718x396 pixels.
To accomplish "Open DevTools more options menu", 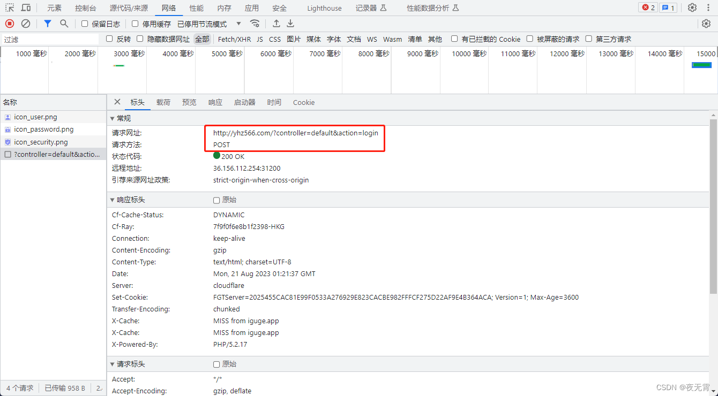I will tap(708, 7).
